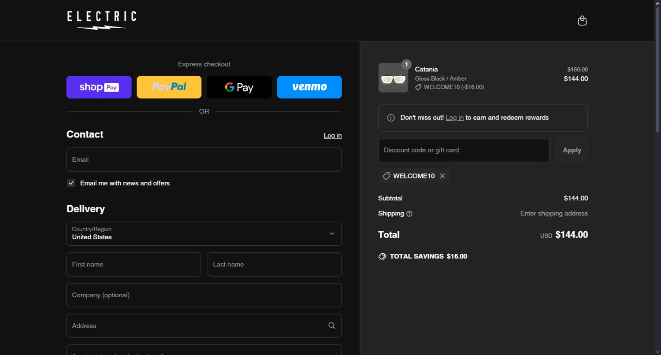The image size is (661, 355).
Task: Click the Company (optional) field
Action: [x=204, y=295]
